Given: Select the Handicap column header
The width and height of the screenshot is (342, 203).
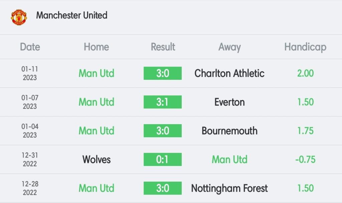Looking at the screenshot, I should point(305,47).
